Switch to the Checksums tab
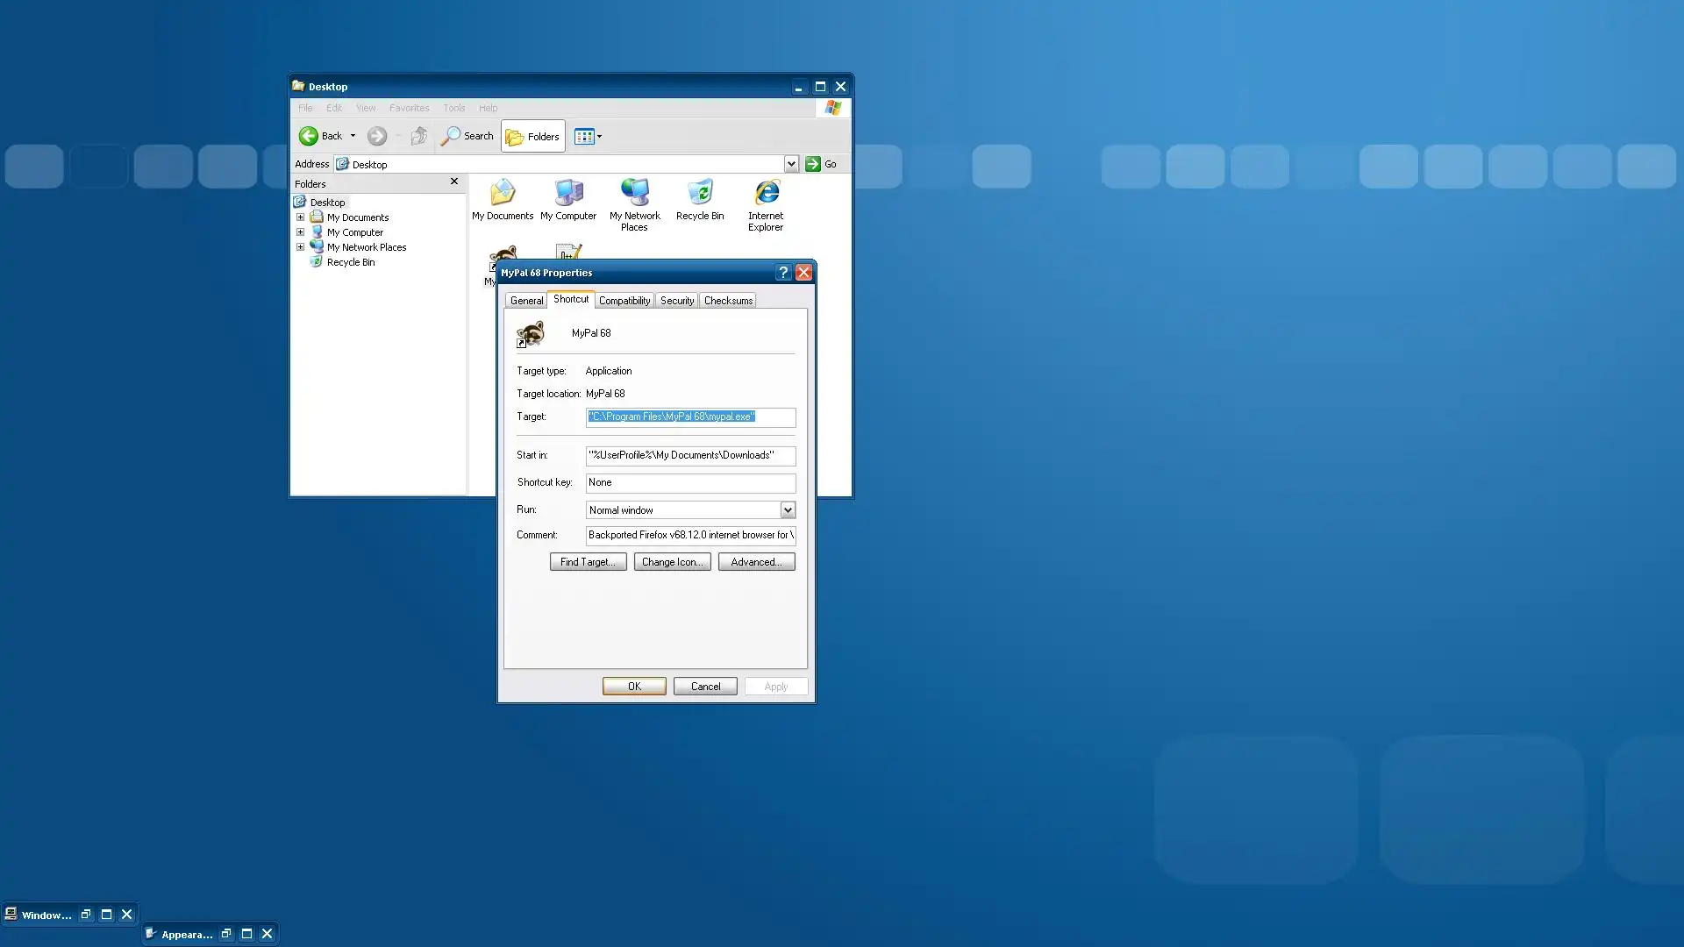This screenshot has width=1684, height=947. 728,301
